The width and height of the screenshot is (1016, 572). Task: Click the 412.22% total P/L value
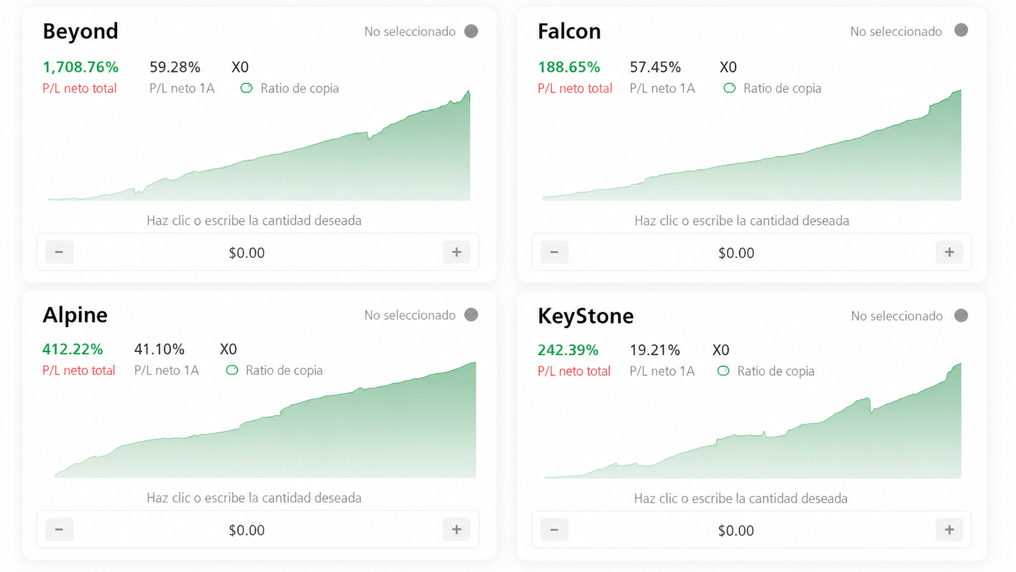(x=72, y=349)
